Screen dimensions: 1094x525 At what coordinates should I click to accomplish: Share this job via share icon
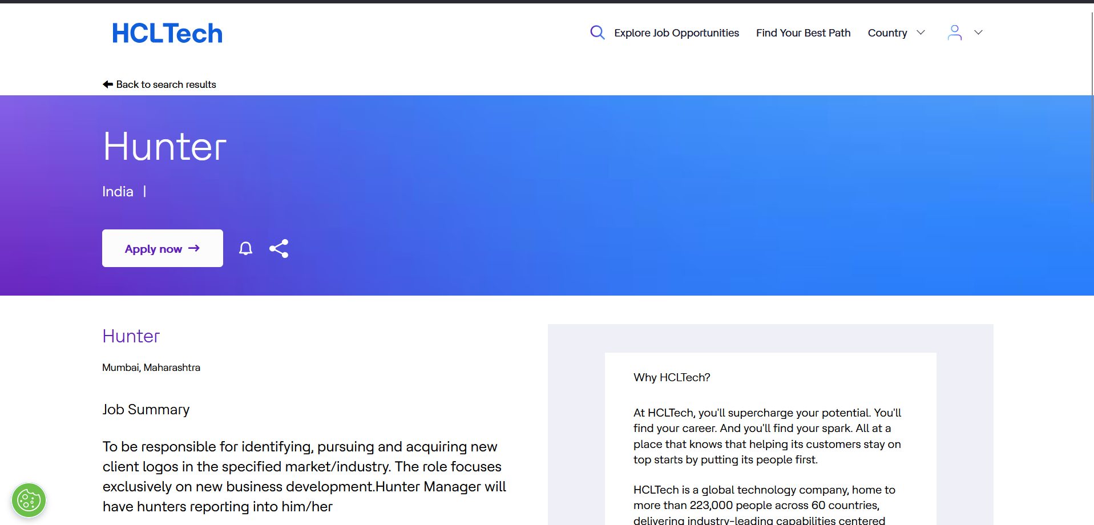279,248
